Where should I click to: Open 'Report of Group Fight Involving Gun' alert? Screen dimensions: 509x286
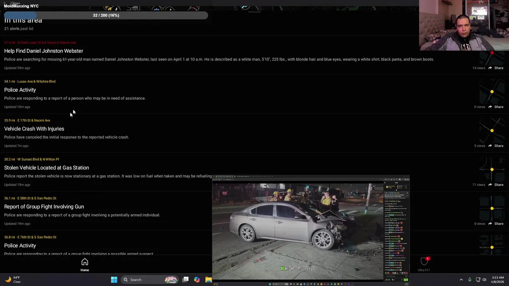44,207
